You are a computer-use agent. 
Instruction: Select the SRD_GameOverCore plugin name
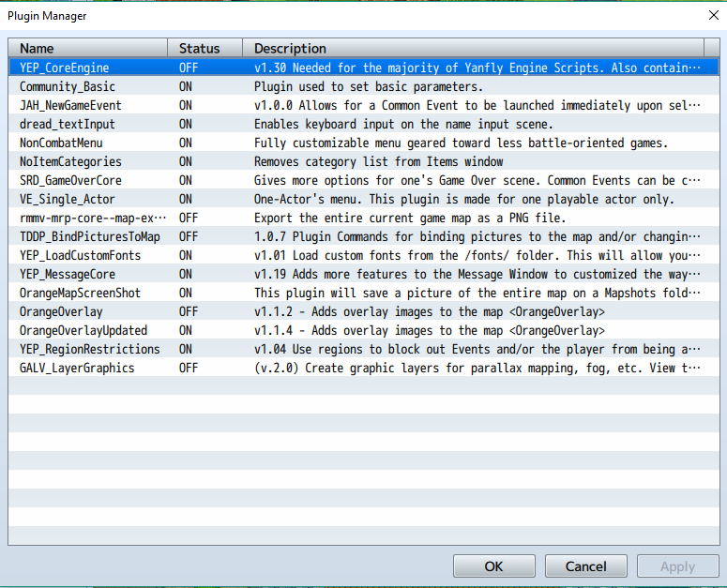70,180
